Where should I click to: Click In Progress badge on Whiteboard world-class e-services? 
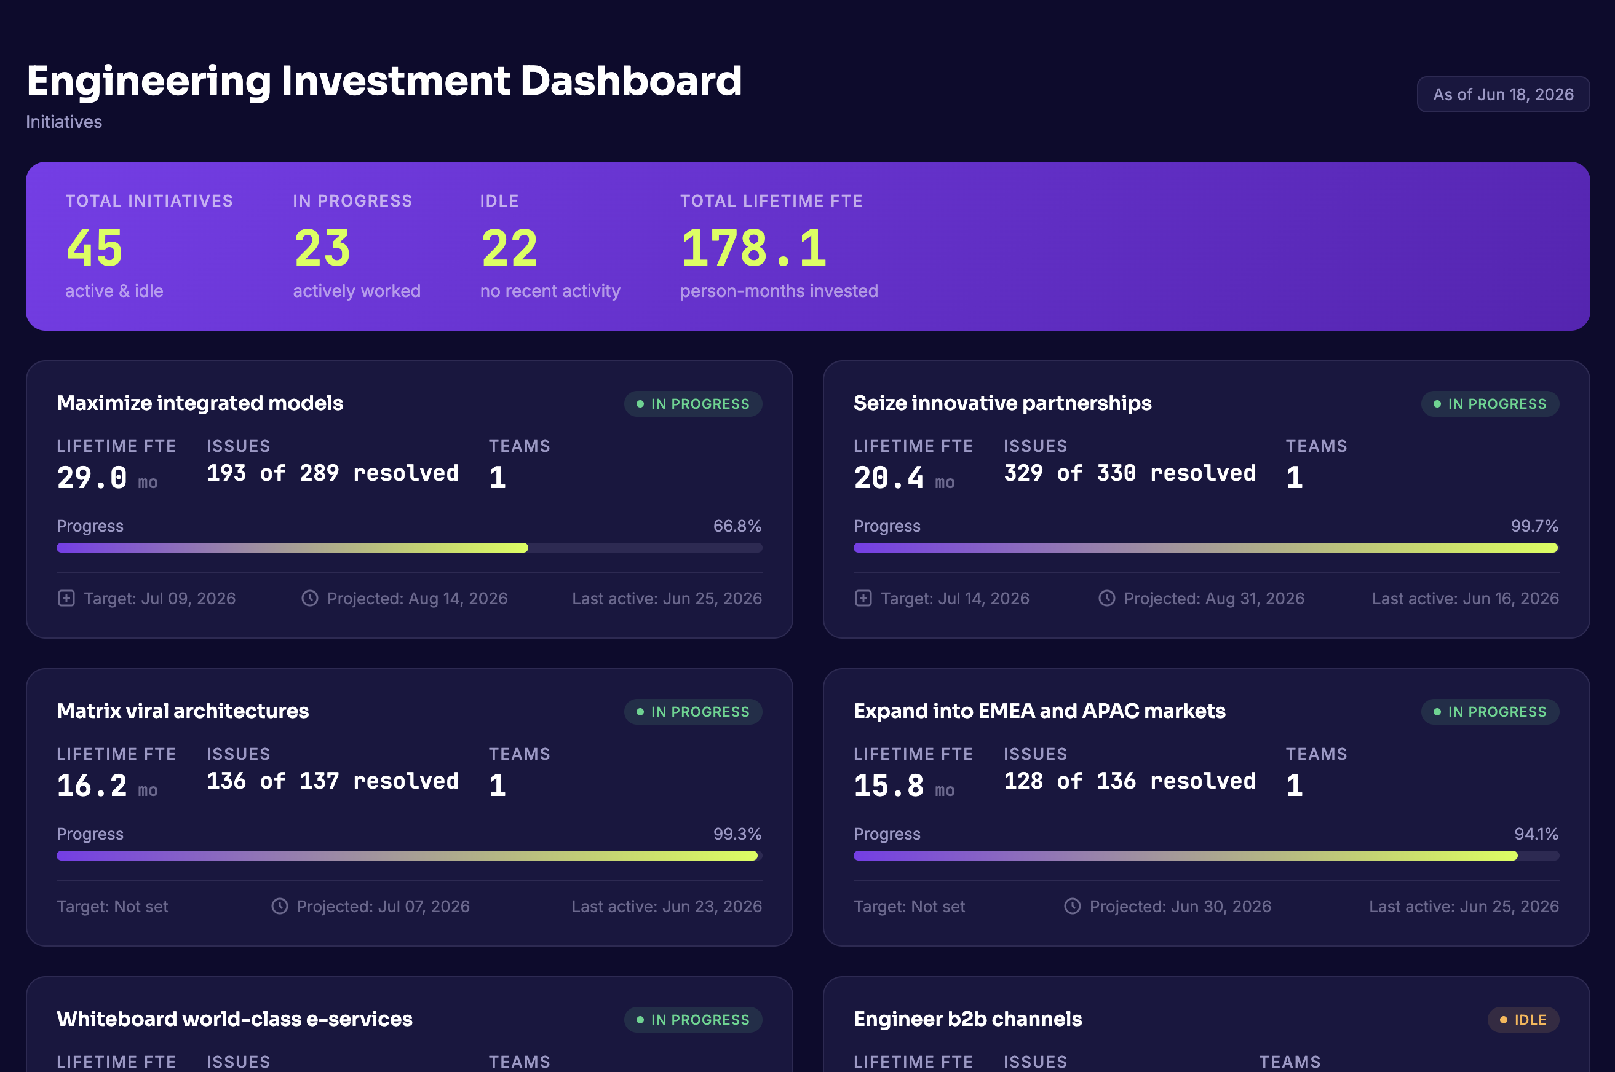pos(693,1019)
